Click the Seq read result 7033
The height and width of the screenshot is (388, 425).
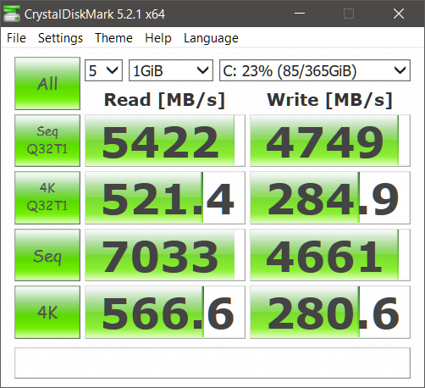[165, 255]
